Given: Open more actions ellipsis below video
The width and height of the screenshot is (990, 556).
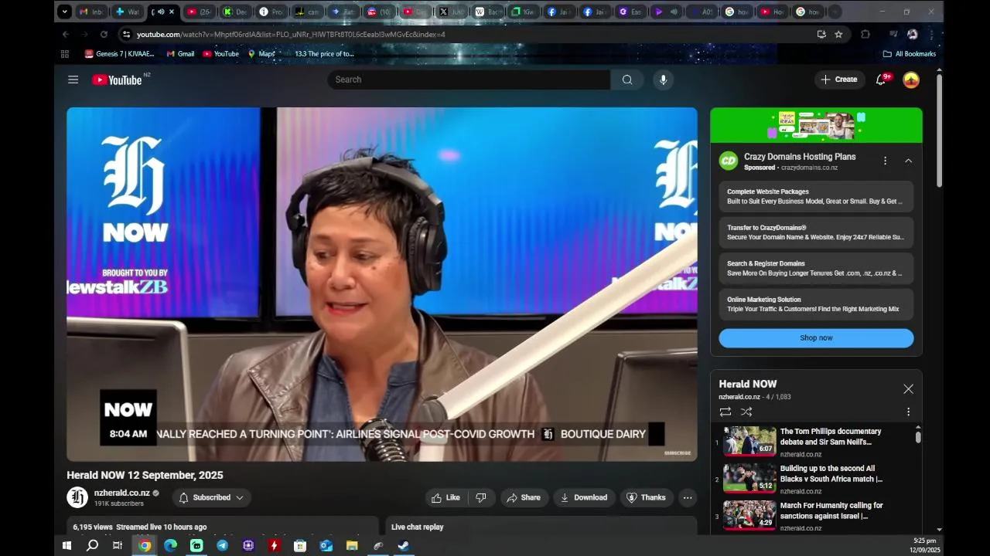Looking at the screenshot, I should 687,497.
